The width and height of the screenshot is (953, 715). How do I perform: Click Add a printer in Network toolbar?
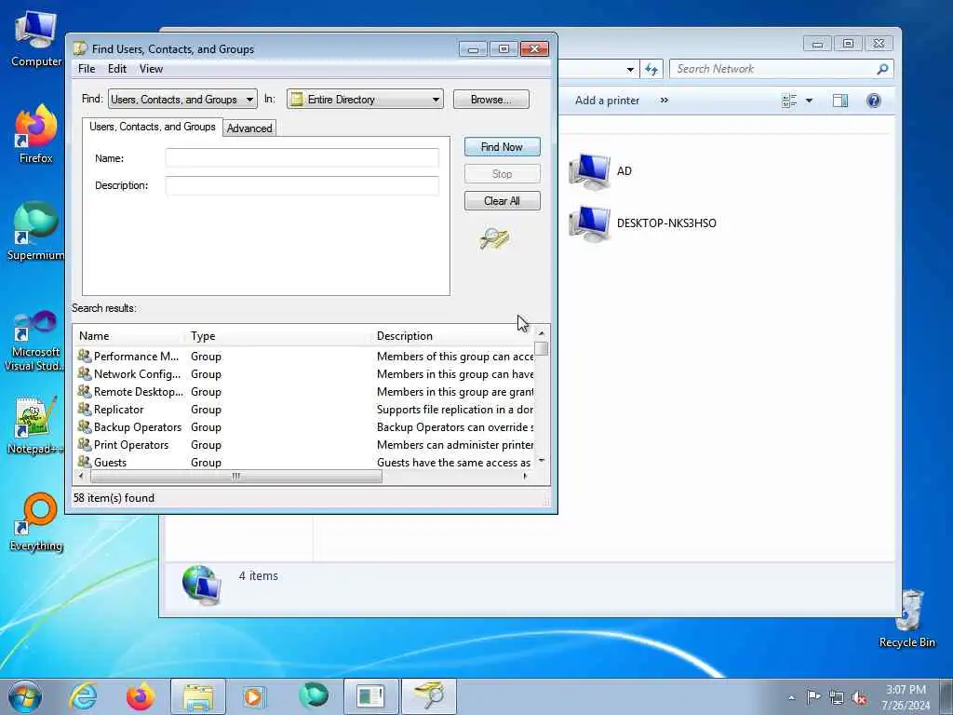click(607, 101)
